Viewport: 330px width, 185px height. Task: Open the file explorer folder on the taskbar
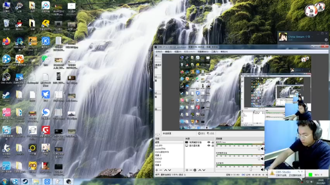pyautogui.click(x=36, y=182)
